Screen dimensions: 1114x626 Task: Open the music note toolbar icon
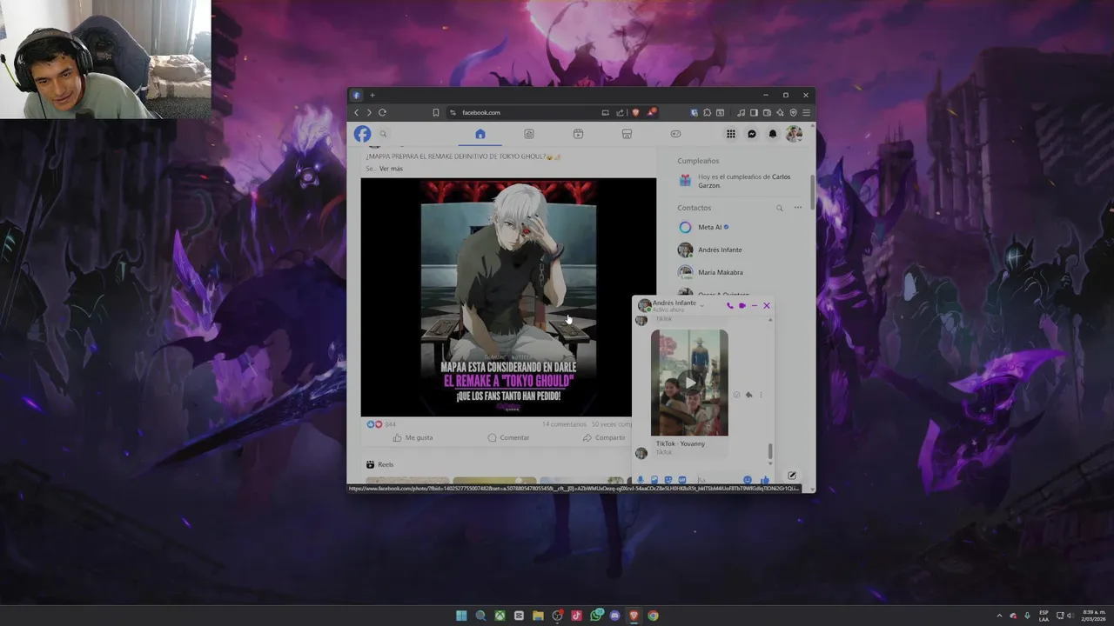point(742,112)
